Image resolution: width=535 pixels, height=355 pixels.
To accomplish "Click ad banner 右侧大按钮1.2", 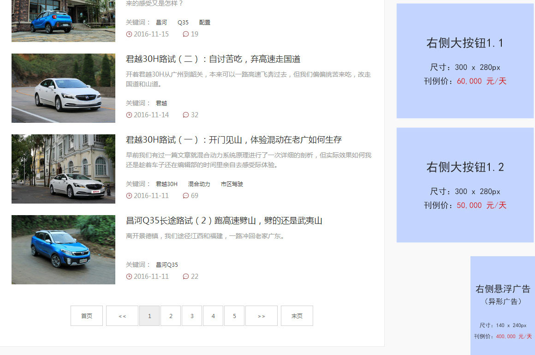I will coord(465,185).
